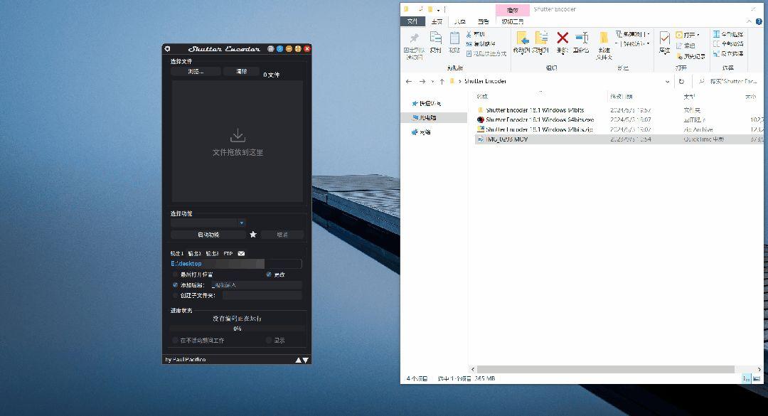Screen dimensions: 768x416
Task: Select the pink Play contextual tab
Action: [512, 10]
